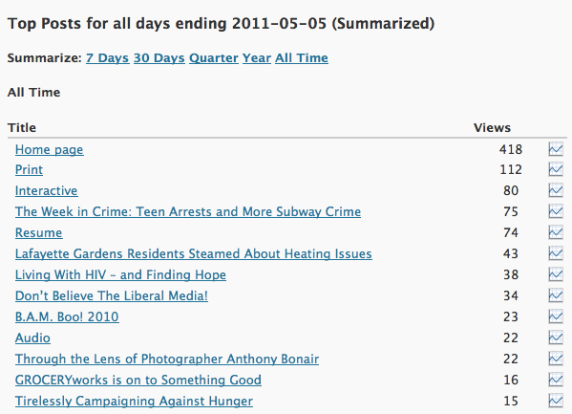Open GROCERYworks is on to Something Good

click(x=138, y=380)
